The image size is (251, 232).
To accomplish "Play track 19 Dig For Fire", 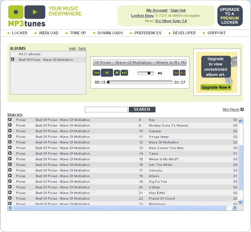I will pos(10,181).
